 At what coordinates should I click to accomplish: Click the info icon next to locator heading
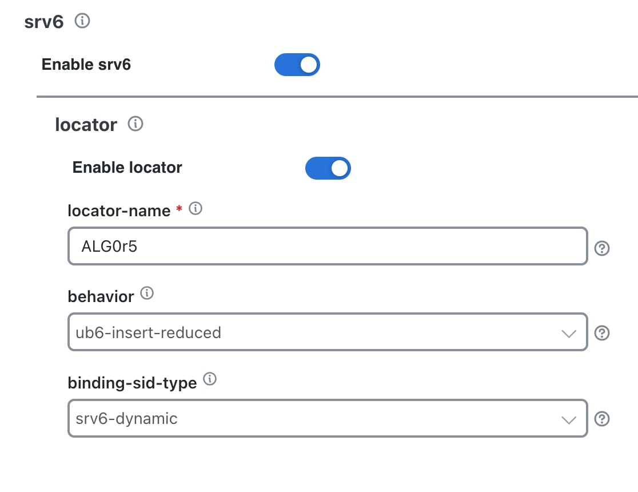coord(135,124)
